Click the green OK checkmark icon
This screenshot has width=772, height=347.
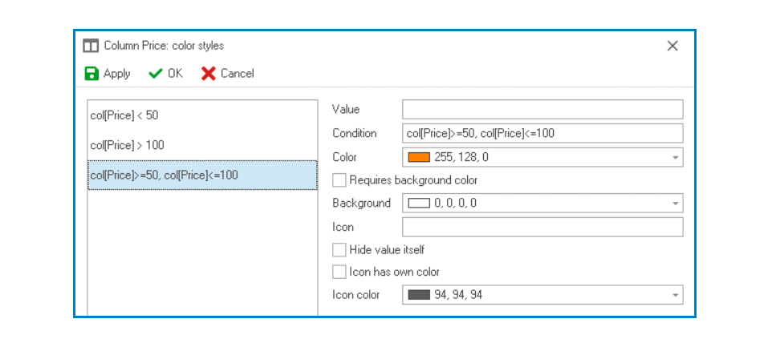tap(156, 74)
